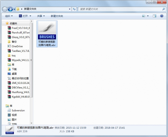Click the sidebar vertical scrollbar thumb
The width and height of the screenshot is (168, 137).
point(31,60)
